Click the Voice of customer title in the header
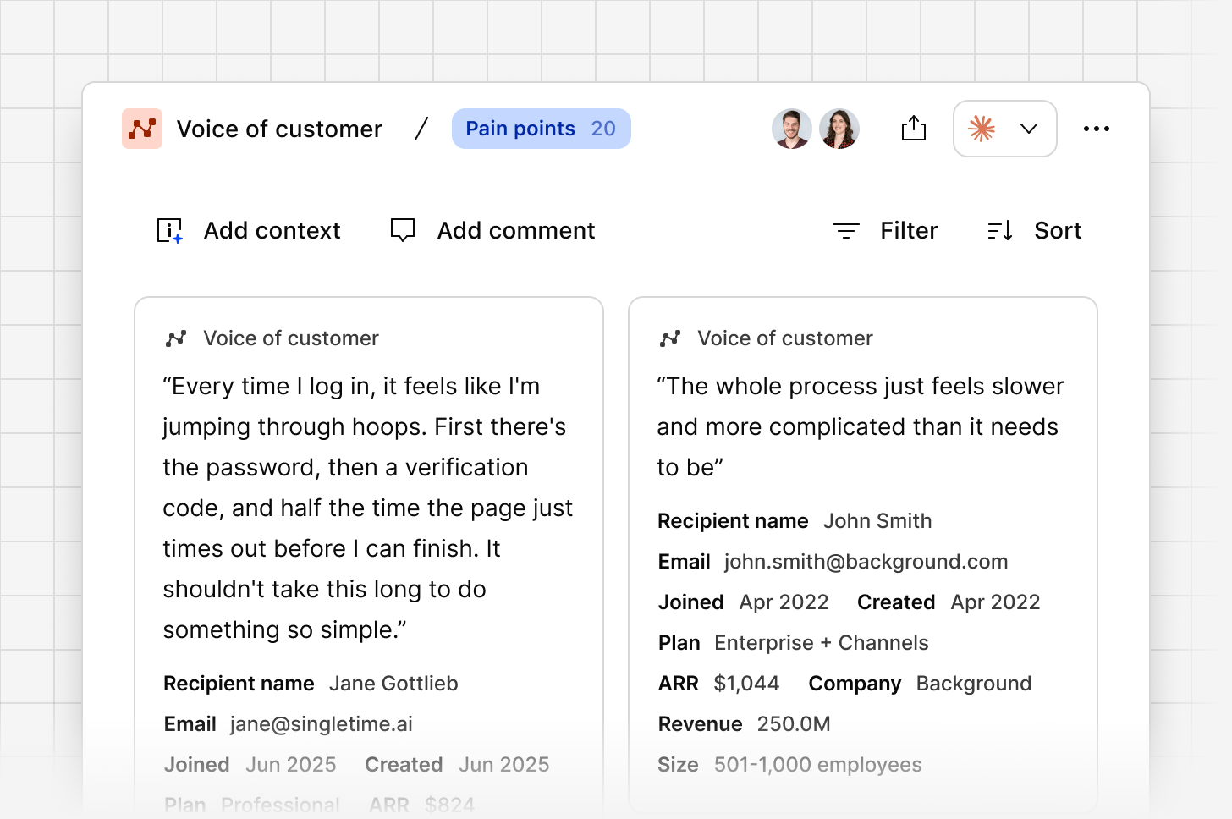The height and width of the screenshot is (819, 1232). point(279,129)
